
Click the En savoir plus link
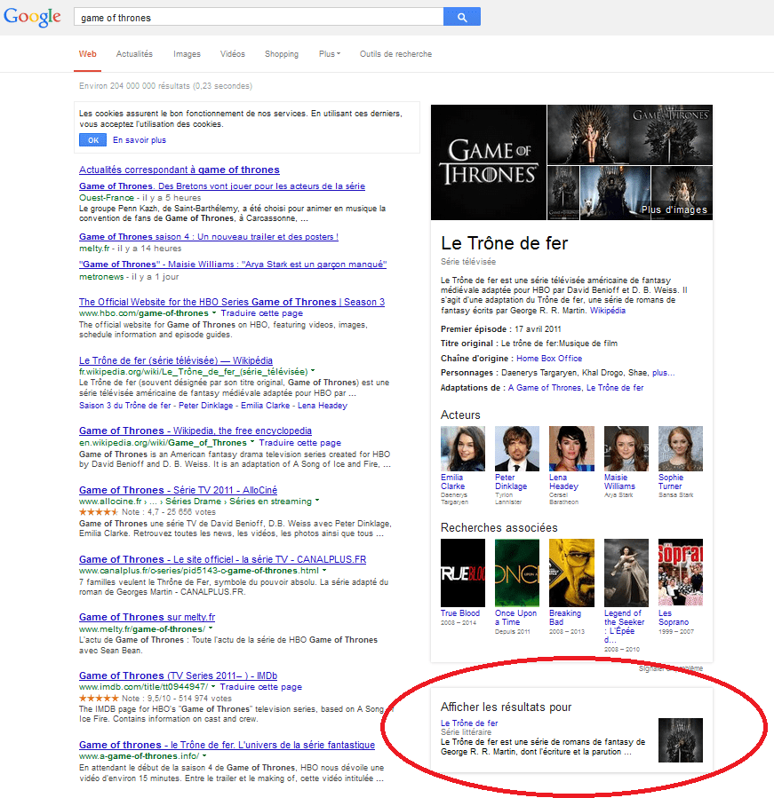[140, 140]
